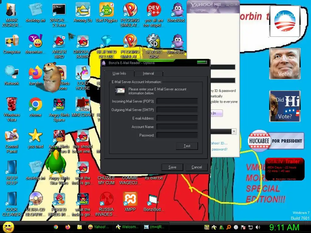Open the file explorer taskbar icon

[80, 227]
